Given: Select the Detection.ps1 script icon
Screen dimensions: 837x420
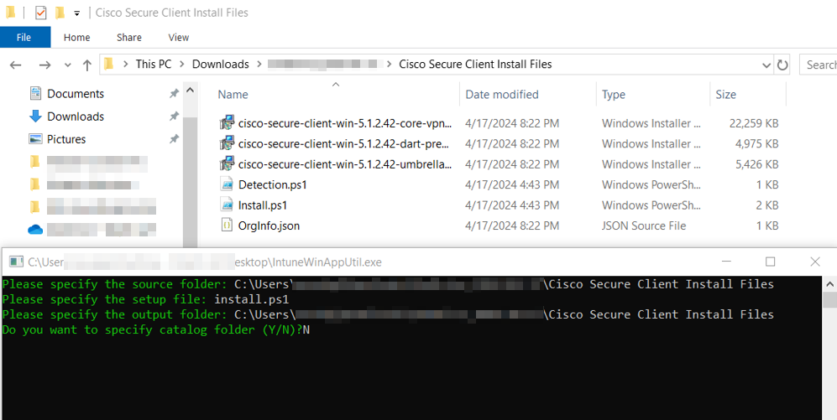Looking at the screenshot, I should pos(227,184).
